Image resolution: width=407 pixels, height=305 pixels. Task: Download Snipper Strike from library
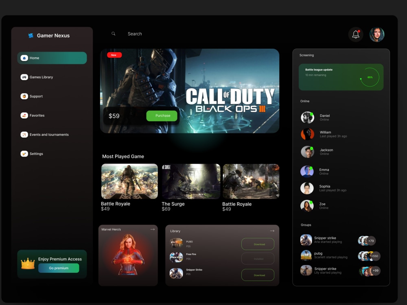click(258, 275)
